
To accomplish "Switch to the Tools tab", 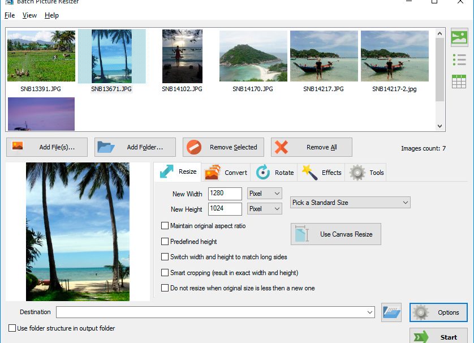I will pos(366,173).
